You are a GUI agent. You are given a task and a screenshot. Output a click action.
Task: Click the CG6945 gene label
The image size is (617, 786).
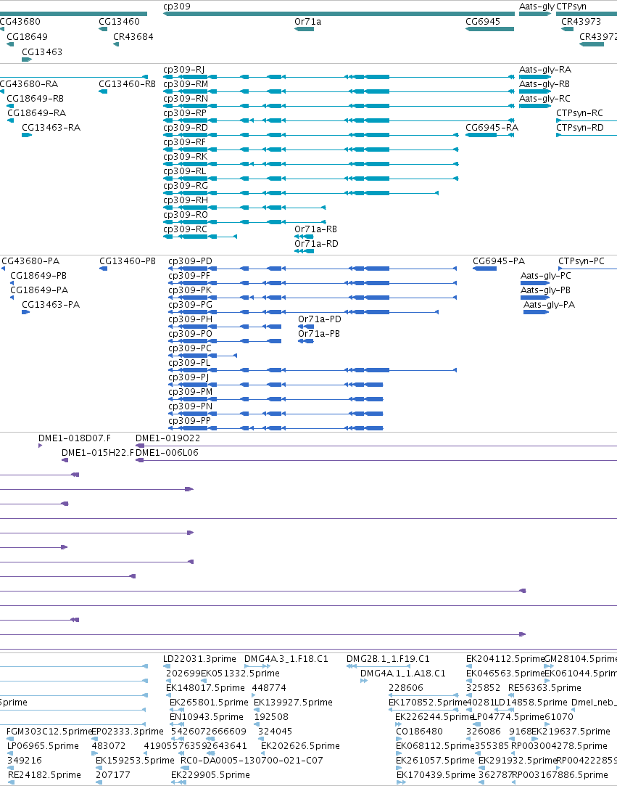pos(483,22)
